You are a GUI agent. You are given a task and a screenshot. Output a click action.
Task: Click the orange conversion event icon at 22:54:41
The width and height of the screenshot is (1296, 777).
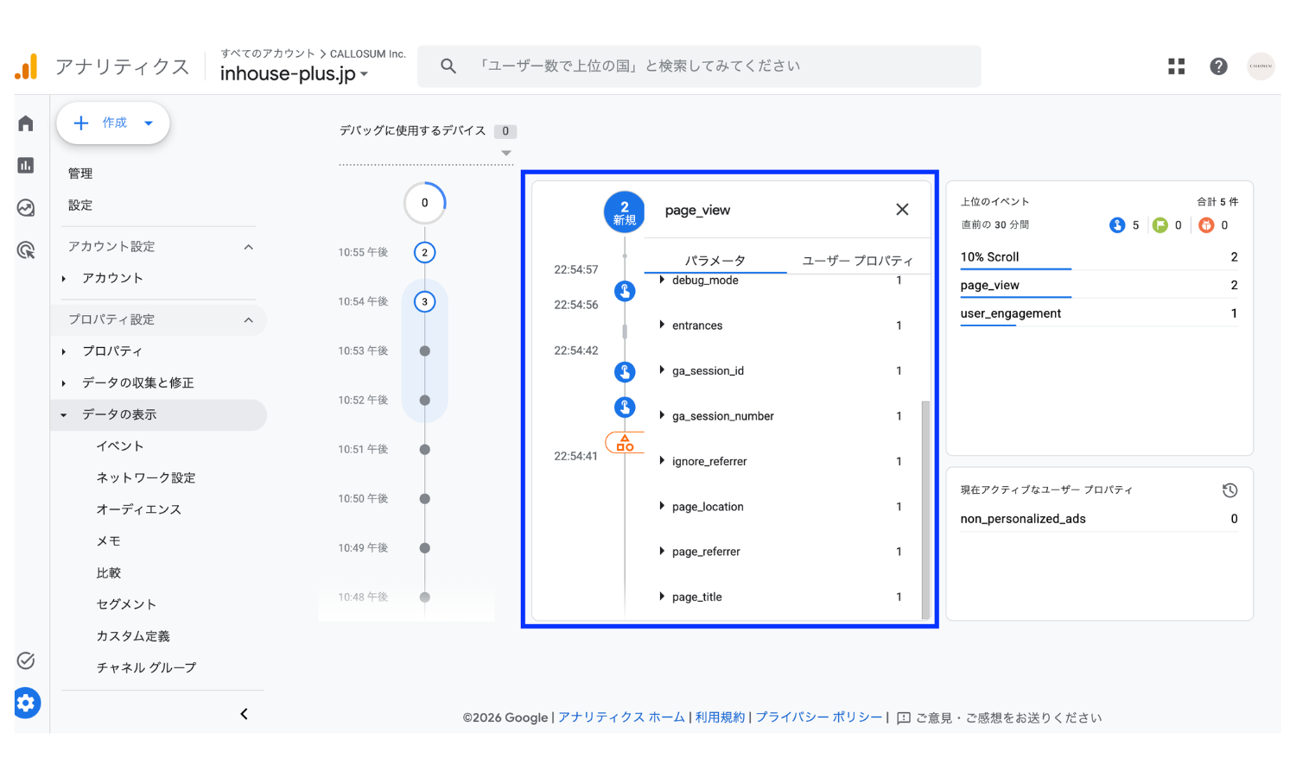624,443
